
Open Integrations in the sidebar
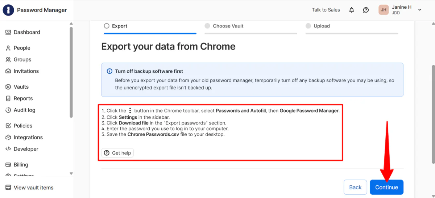(x=28, y=137)
